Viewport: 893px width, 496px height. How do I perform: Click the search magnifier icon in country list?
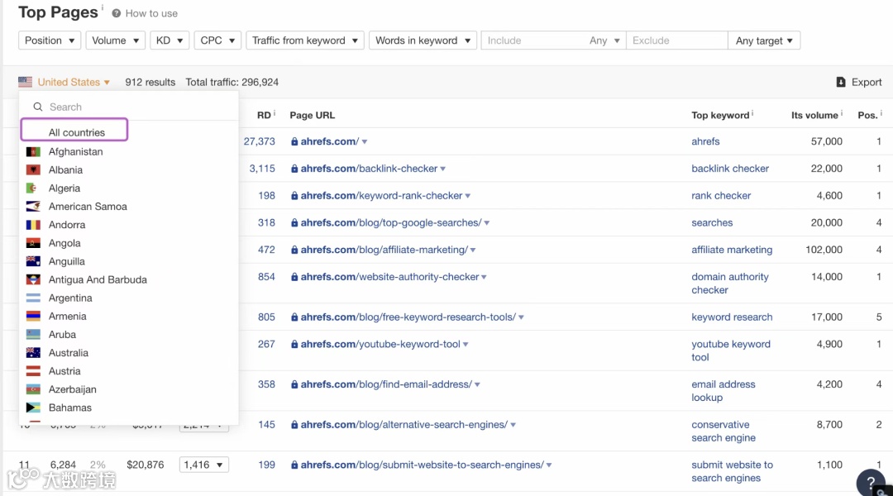tap(37, 107)
